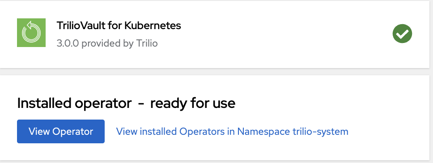Click the circular restore arrow in the logo
This screenshot has width=433, height=163.
[x=31, y=33]
